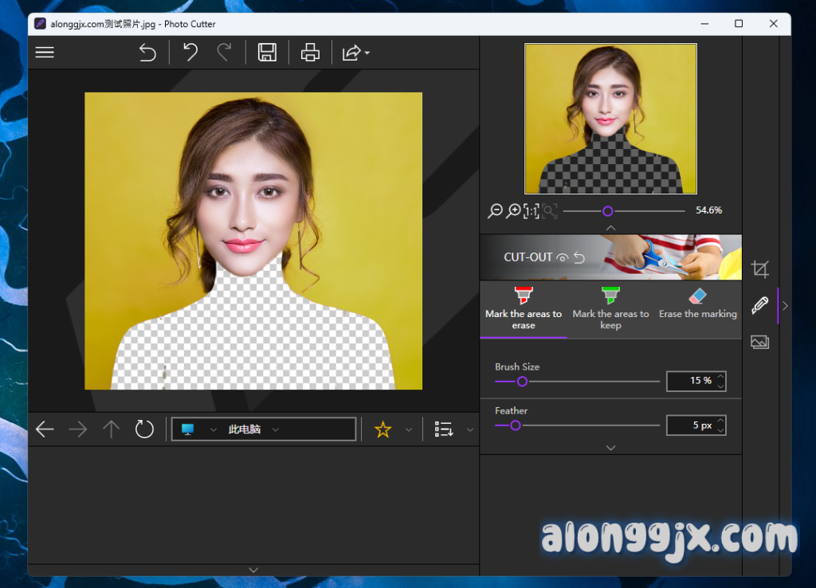Choose Erase the marking tool
816x588 pixels.
pyautogui.click(x=697, y=304)
